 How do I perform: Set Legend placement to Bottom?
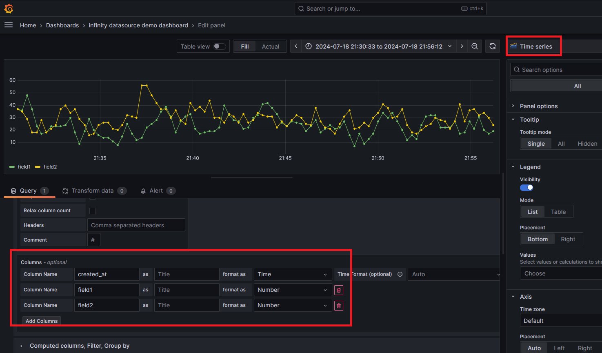click(538, 239)
